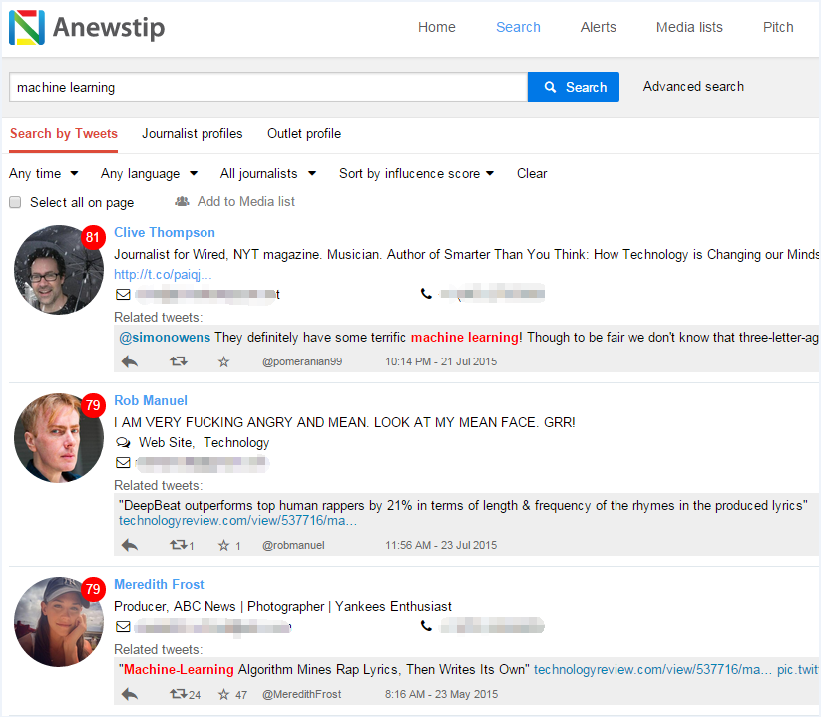Open technologyreview.com link in Rob Manuel's tweet
Image resolution: width=821 pixels, height=717 pixels.
pos(237,521)
